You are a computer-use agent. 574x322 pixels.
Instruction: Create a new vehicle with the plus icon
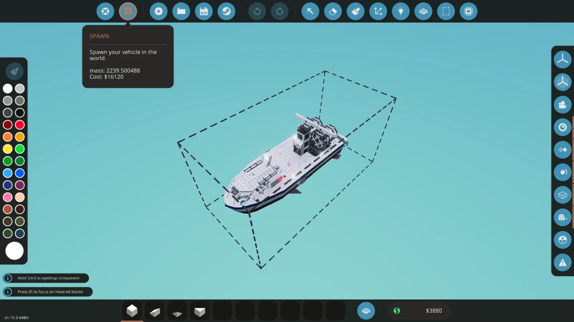(159, 11)
